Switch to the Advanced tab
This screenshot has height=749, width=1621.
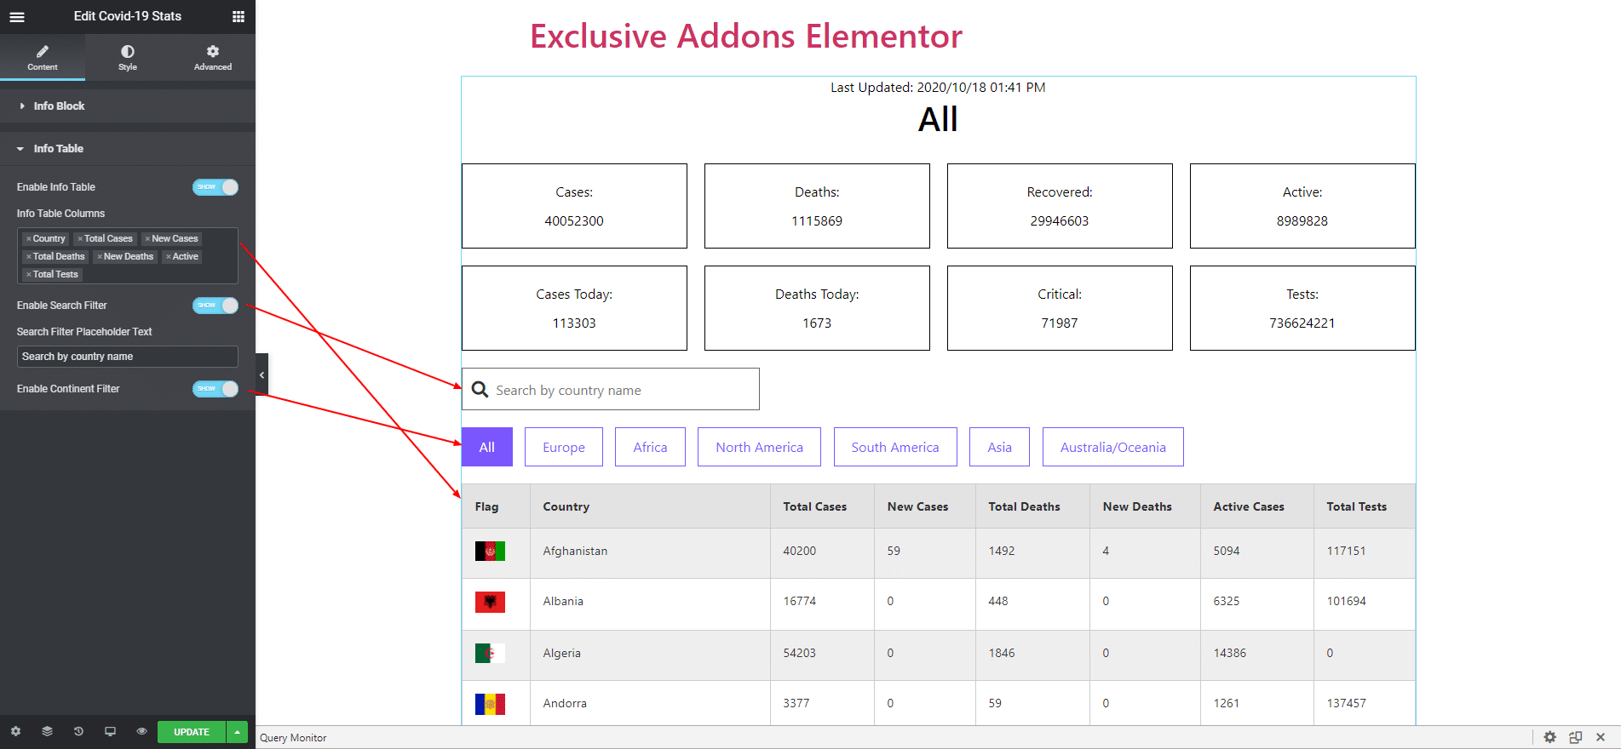coord(213,57)
